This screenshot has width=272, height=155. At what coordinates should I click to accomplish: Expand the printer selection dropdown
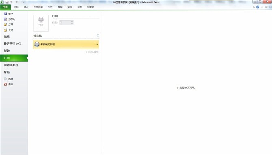point(97,45)
